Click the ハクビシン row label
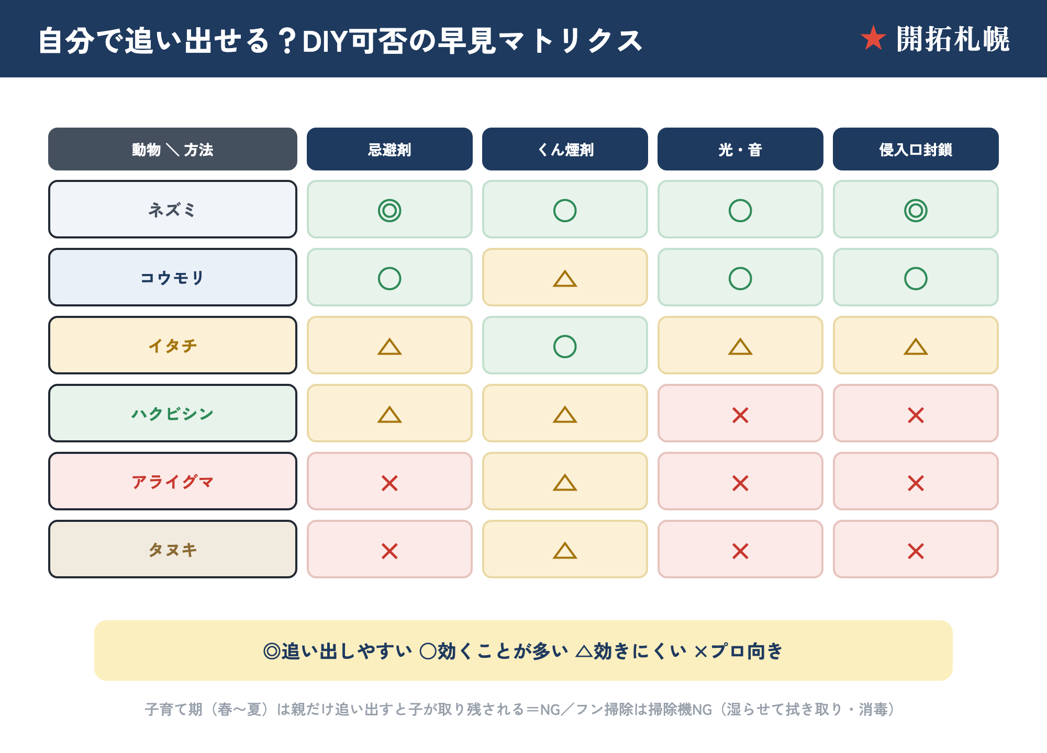This screenshot has height=753, width=1047. point(173,413)
